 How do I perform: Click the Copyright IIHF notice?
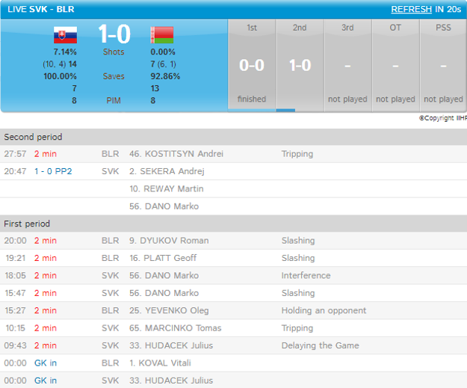[x=443, y=118]
